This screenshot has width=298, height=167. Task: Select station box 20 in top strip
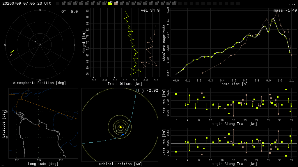(x=174, y=3)
